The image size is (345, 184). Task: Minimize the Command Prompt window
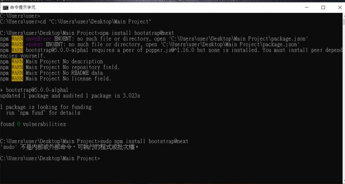pos(307,7)
